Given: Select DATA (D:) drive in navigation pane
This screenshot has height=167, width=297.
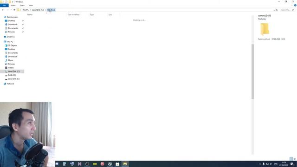Looking at the screenshot, I should point(12,75).
